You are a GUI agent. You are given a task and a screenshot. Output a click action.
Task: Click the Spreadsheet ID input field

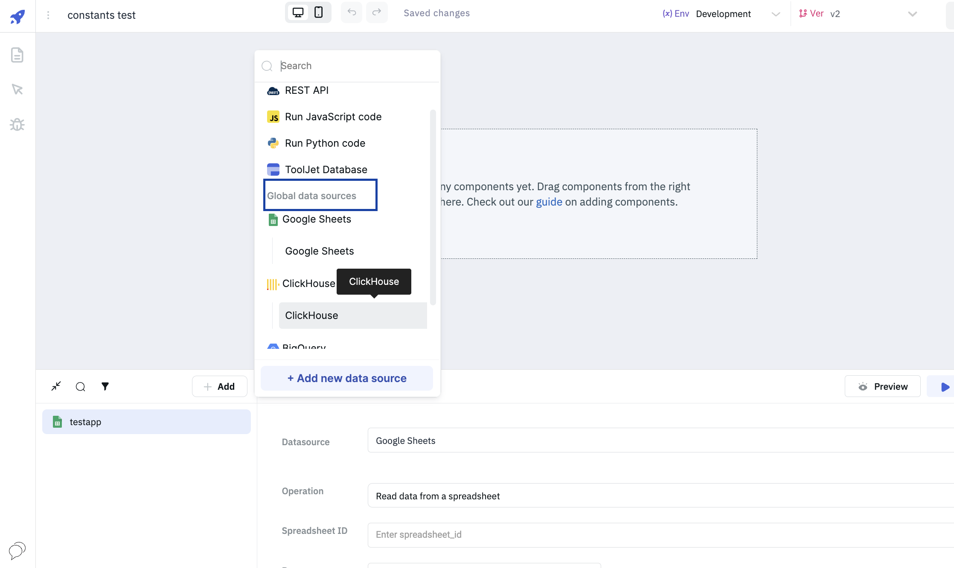pos(660,535)
